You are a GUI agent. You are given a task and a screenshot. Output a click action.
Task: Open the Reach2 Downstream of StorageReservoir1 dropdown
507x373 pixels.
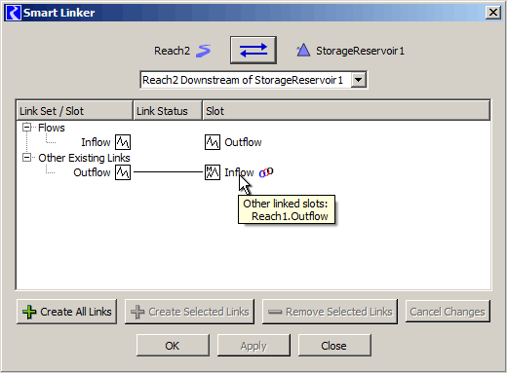coord(359,80)
